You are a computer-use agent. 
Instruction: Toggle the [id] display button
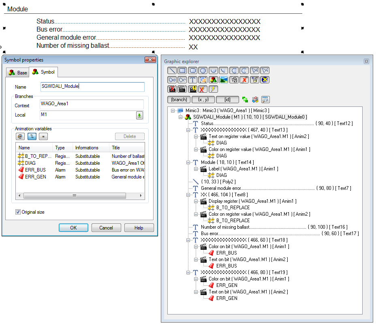pyautogui.click(x=227, y=100)
